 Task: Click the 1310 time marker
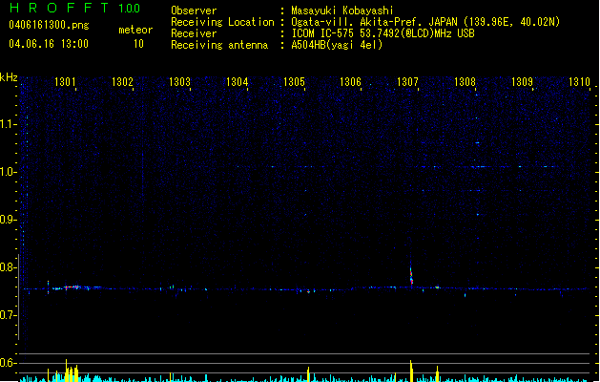click(x=579, y=82)
